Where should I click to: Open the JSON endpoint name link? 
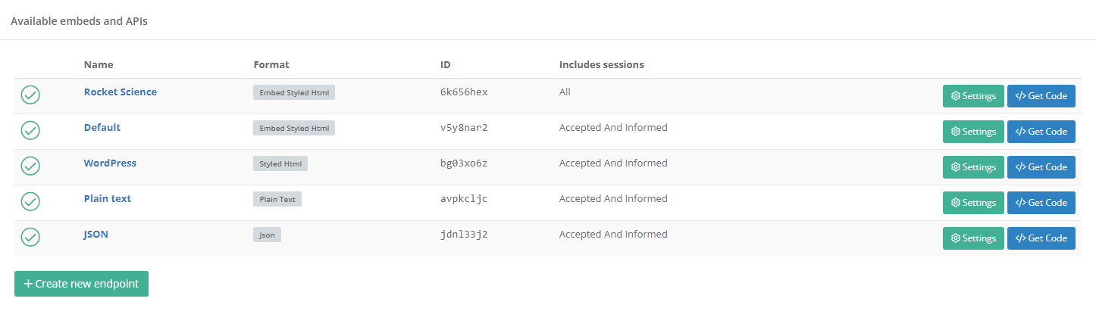pyautogui.click(x=96, y=235)
